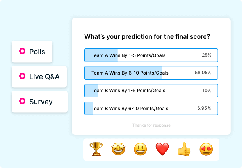React with the red heart emoji
Image resolution: width=242 pixels, height=168 pixels.
[x=162, y=149]
